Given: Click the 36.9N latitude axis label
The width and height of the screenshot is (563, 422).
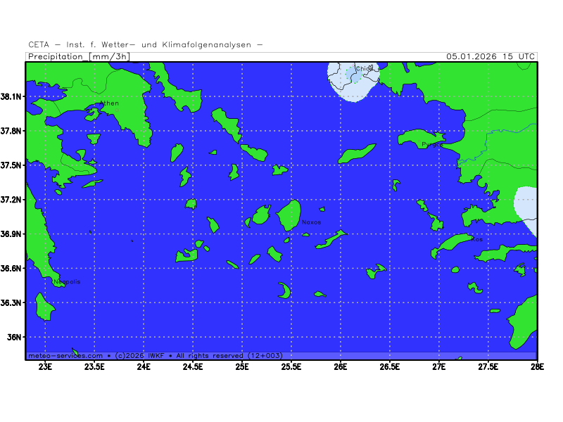Looking at the screenshot, I should click(x=13, y=234).
